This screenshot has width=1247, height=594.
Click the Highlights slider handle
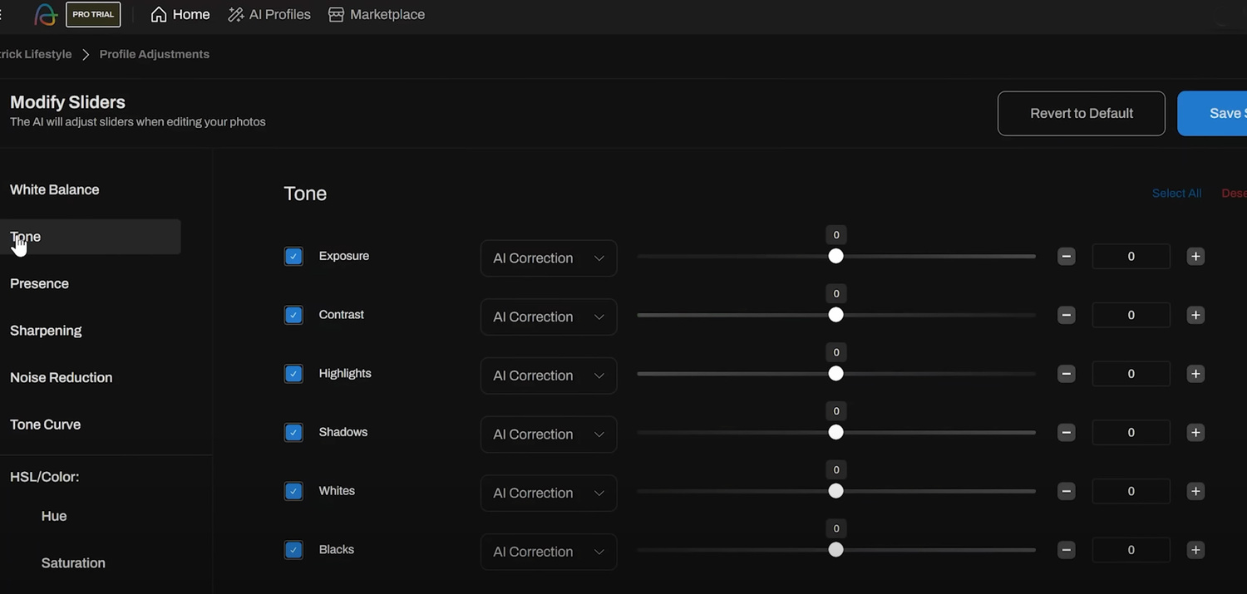point(836,374)
